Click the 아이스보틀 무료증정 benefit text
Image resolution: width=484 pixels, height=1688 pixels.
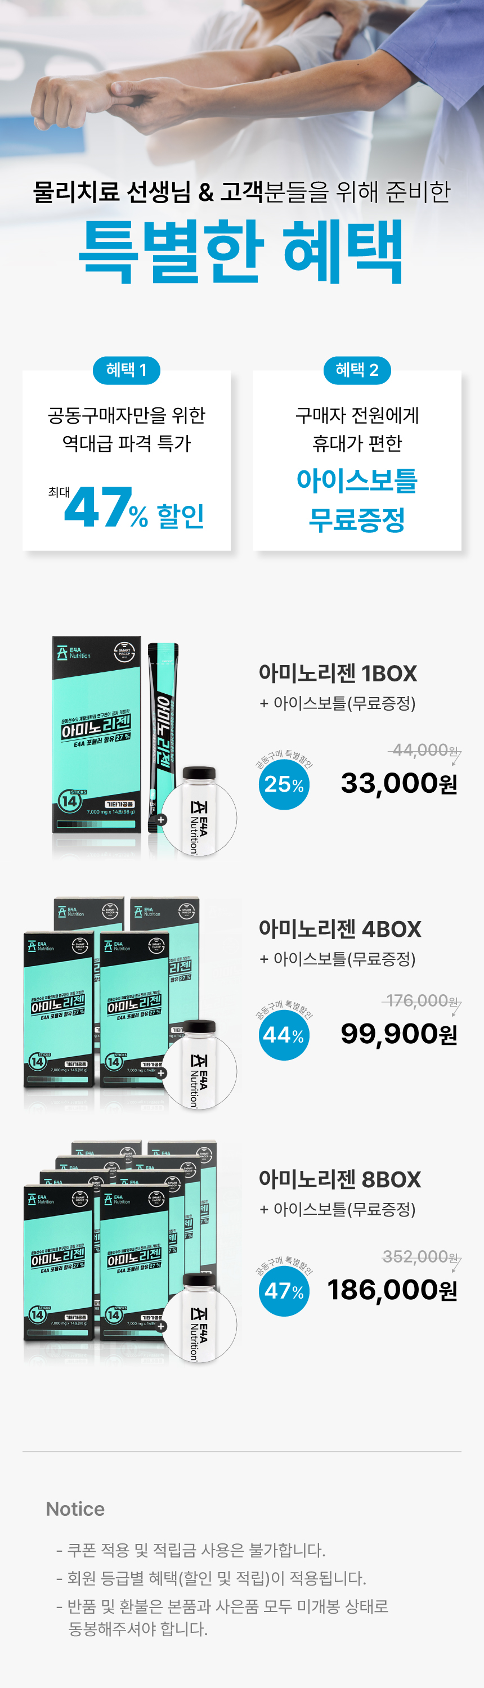(357, 499)
